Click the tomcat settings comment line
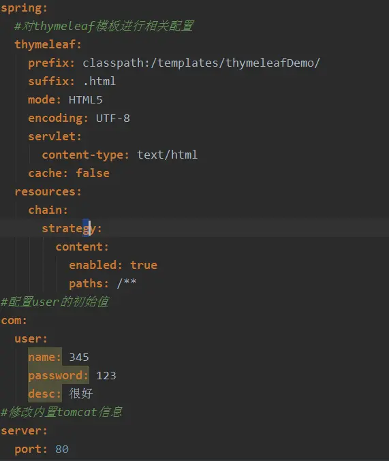The width and height of the screenshot is (389, 461). (x=61, y=413)
